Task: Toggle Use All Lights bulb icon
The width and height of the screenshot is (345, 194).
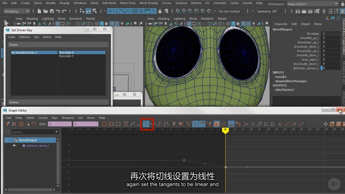Action: [122, 24]
